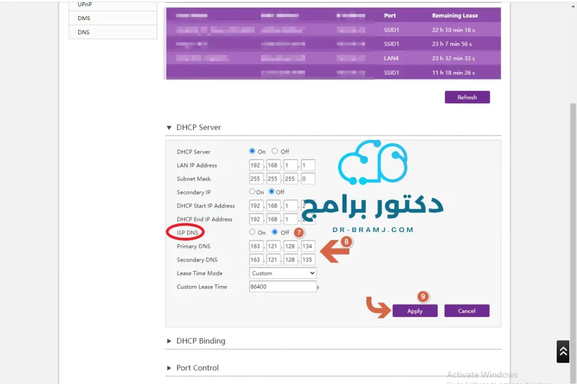This screenshot has height=384, width=577.
Task: Keep DHCP Server enabled with On radio
Action: tap(252, 151)
